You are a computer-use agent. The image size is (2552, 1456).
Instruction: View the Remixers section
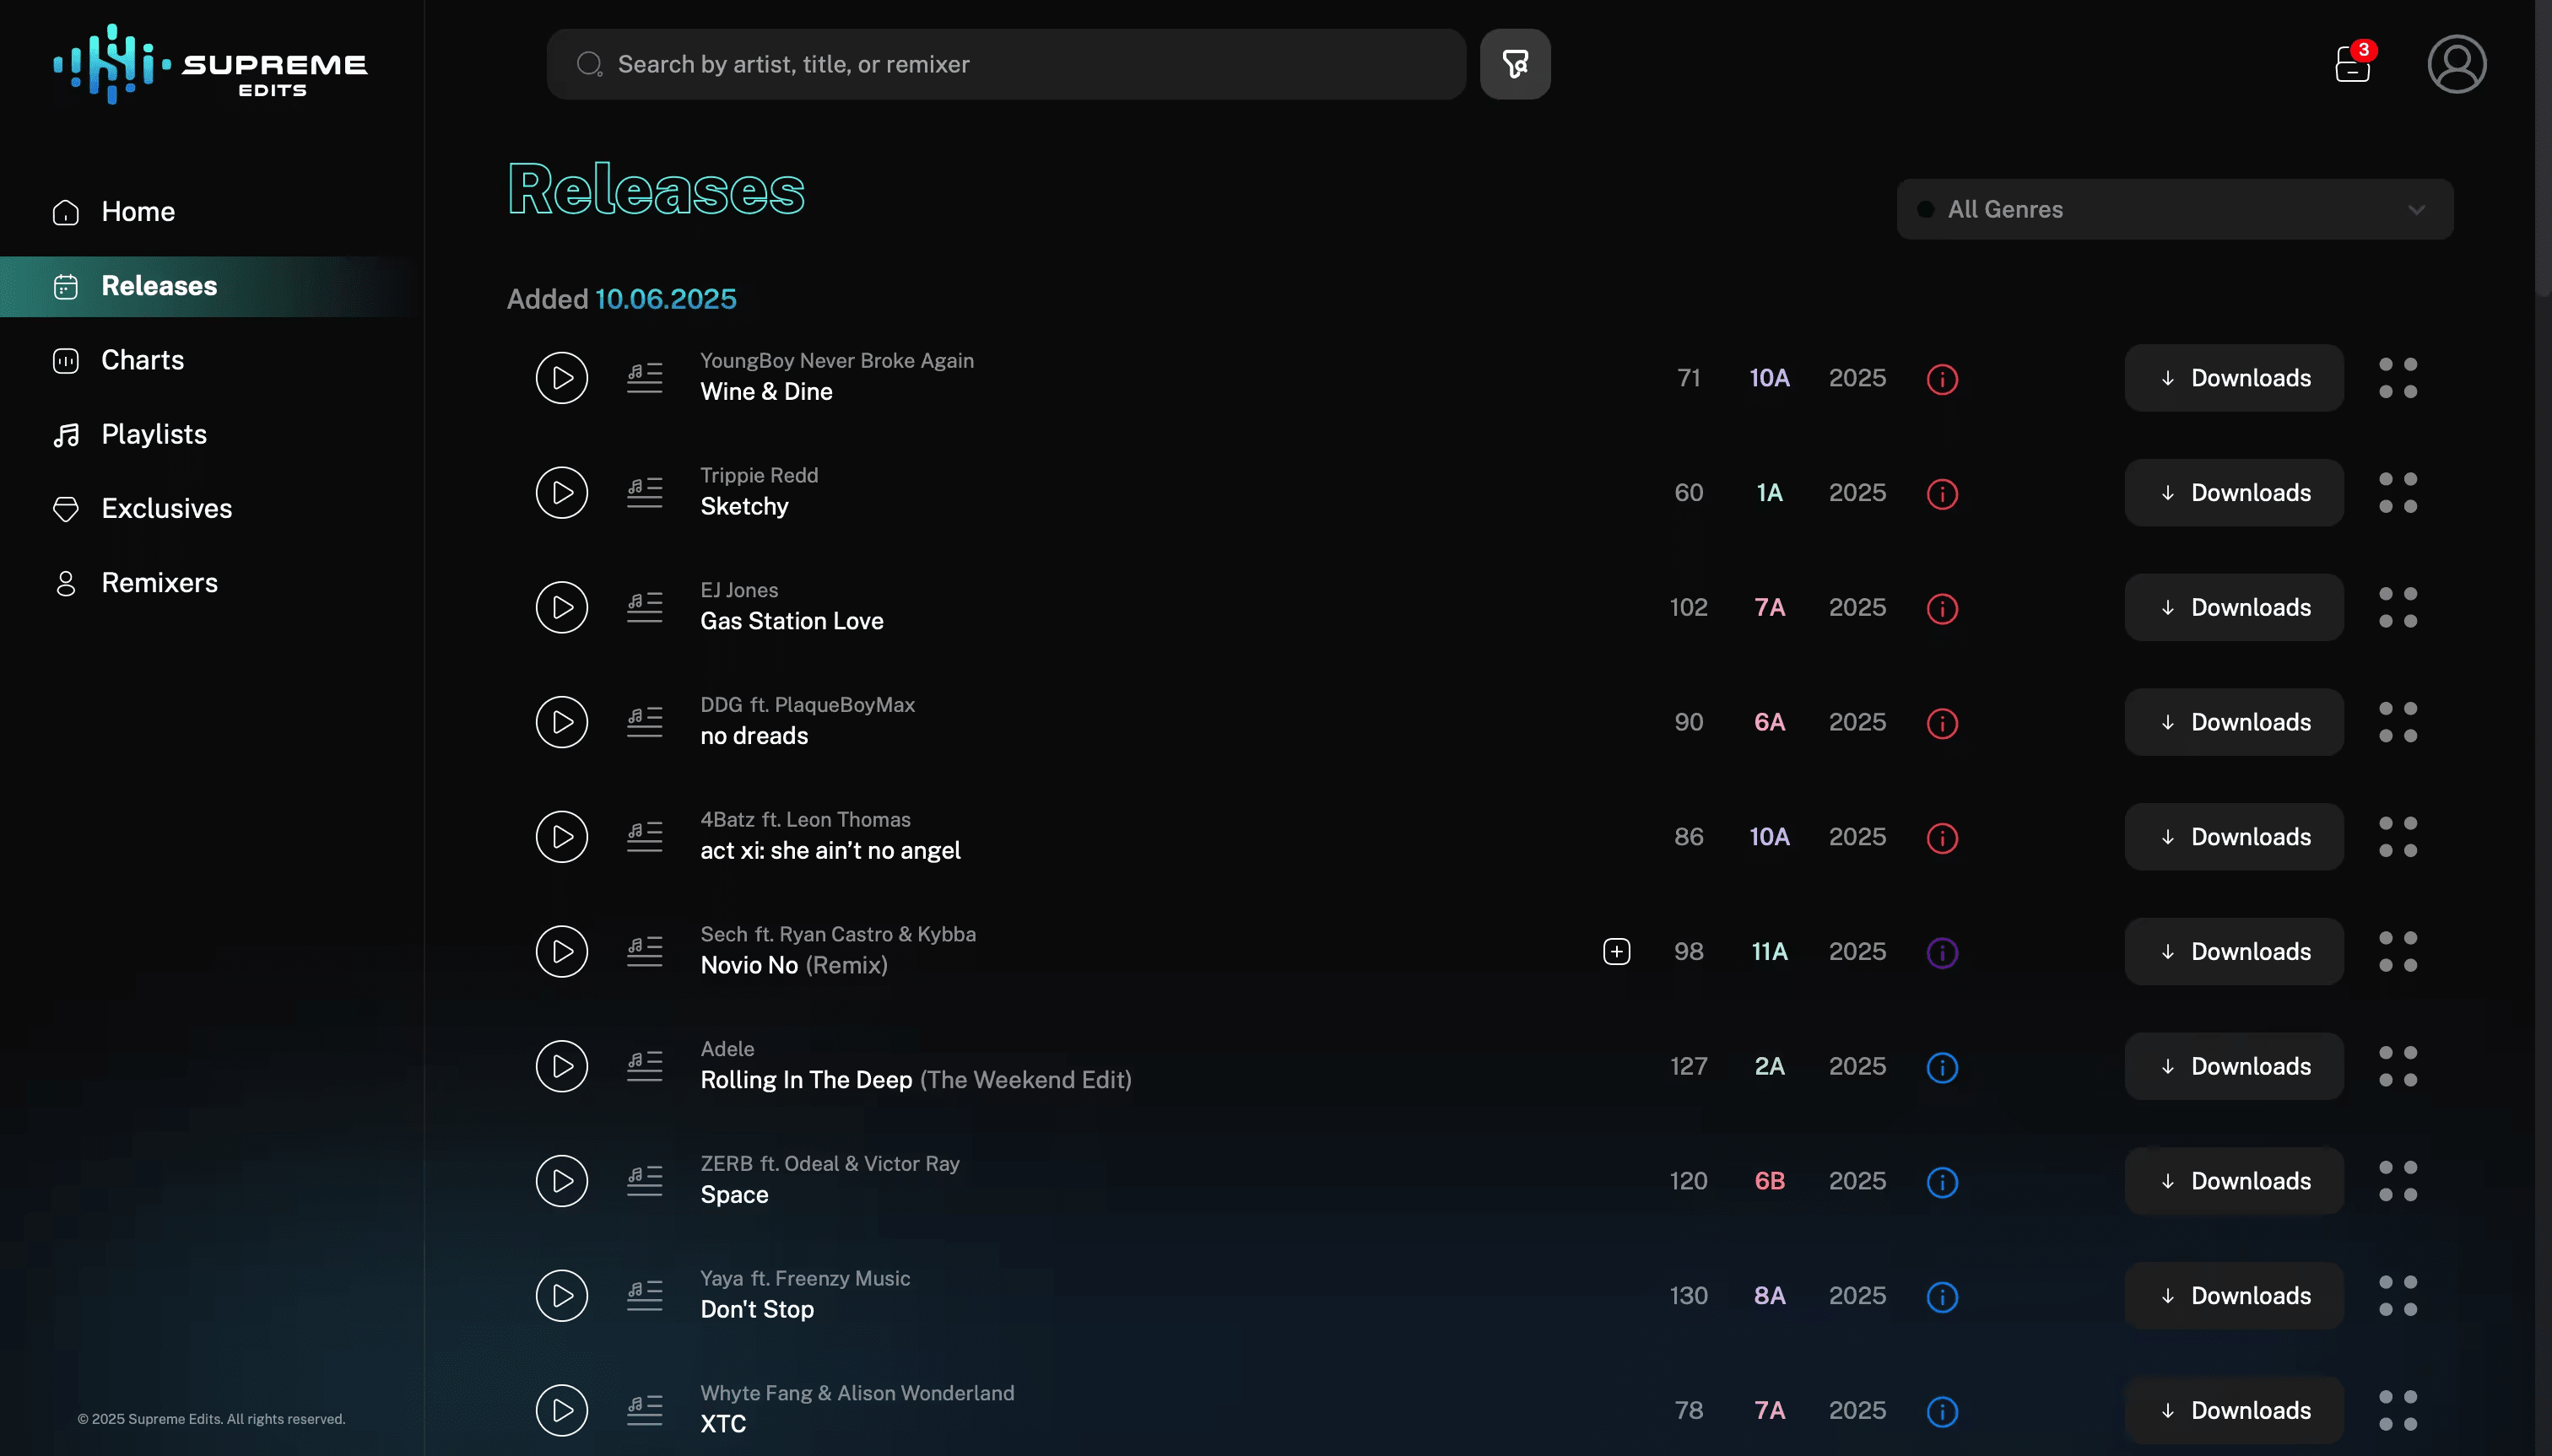point(159,583)
